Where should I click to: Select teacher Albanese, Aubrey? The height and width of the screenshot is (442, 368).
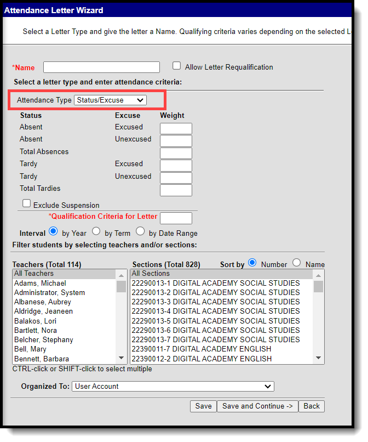(x=64, y=302)
